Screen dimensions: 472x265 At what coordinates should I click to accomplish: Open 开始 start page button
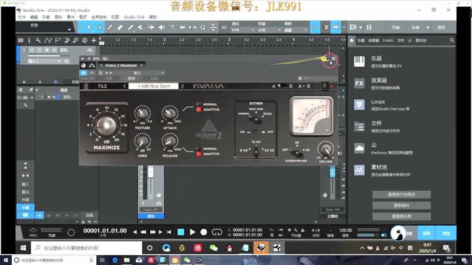tap(396, 27)
